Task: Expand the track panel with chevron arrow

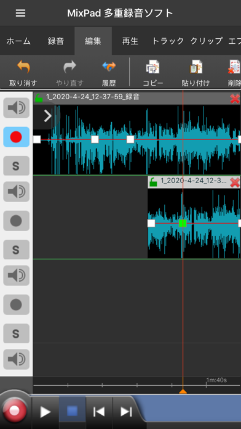Action: click(x=47, y=116)
